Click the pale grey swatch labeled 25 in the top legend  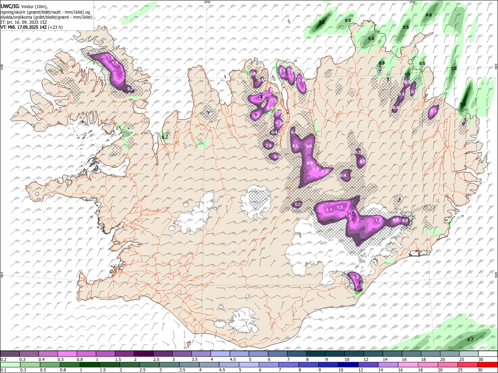point(469,354)
